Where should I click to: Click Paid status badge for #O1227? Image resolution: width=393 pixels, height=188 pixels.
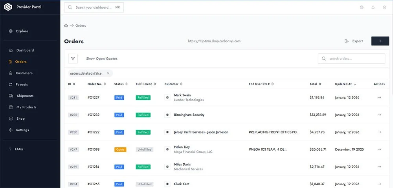pos(119,98)
